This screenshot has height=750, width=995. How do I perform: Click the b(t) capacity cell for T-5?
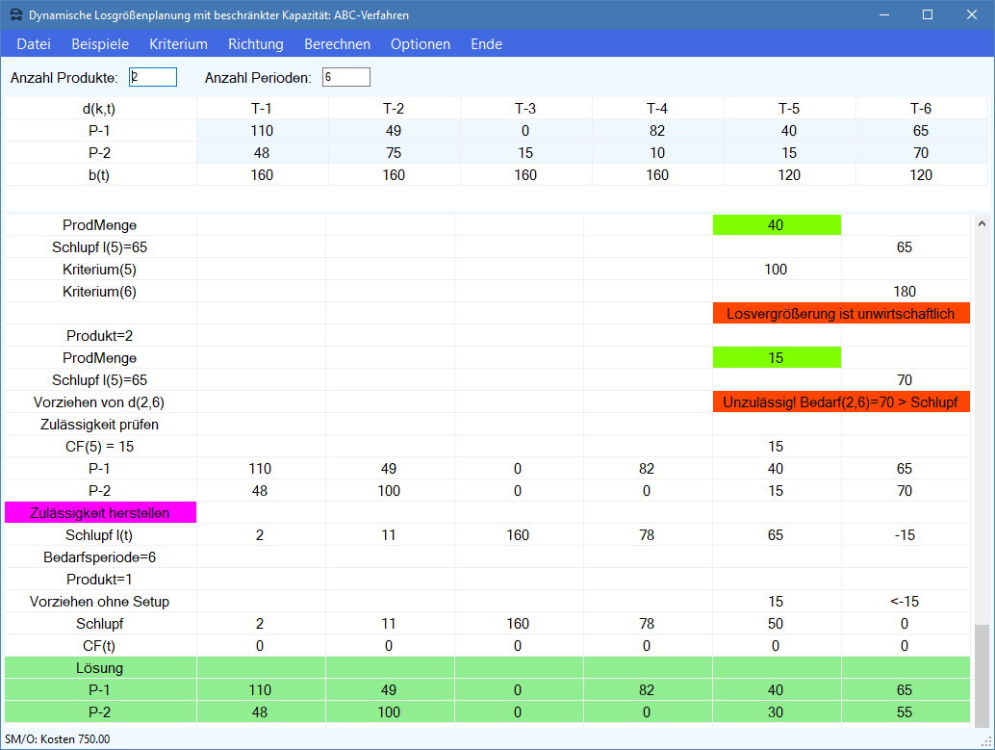click(789, 175)
